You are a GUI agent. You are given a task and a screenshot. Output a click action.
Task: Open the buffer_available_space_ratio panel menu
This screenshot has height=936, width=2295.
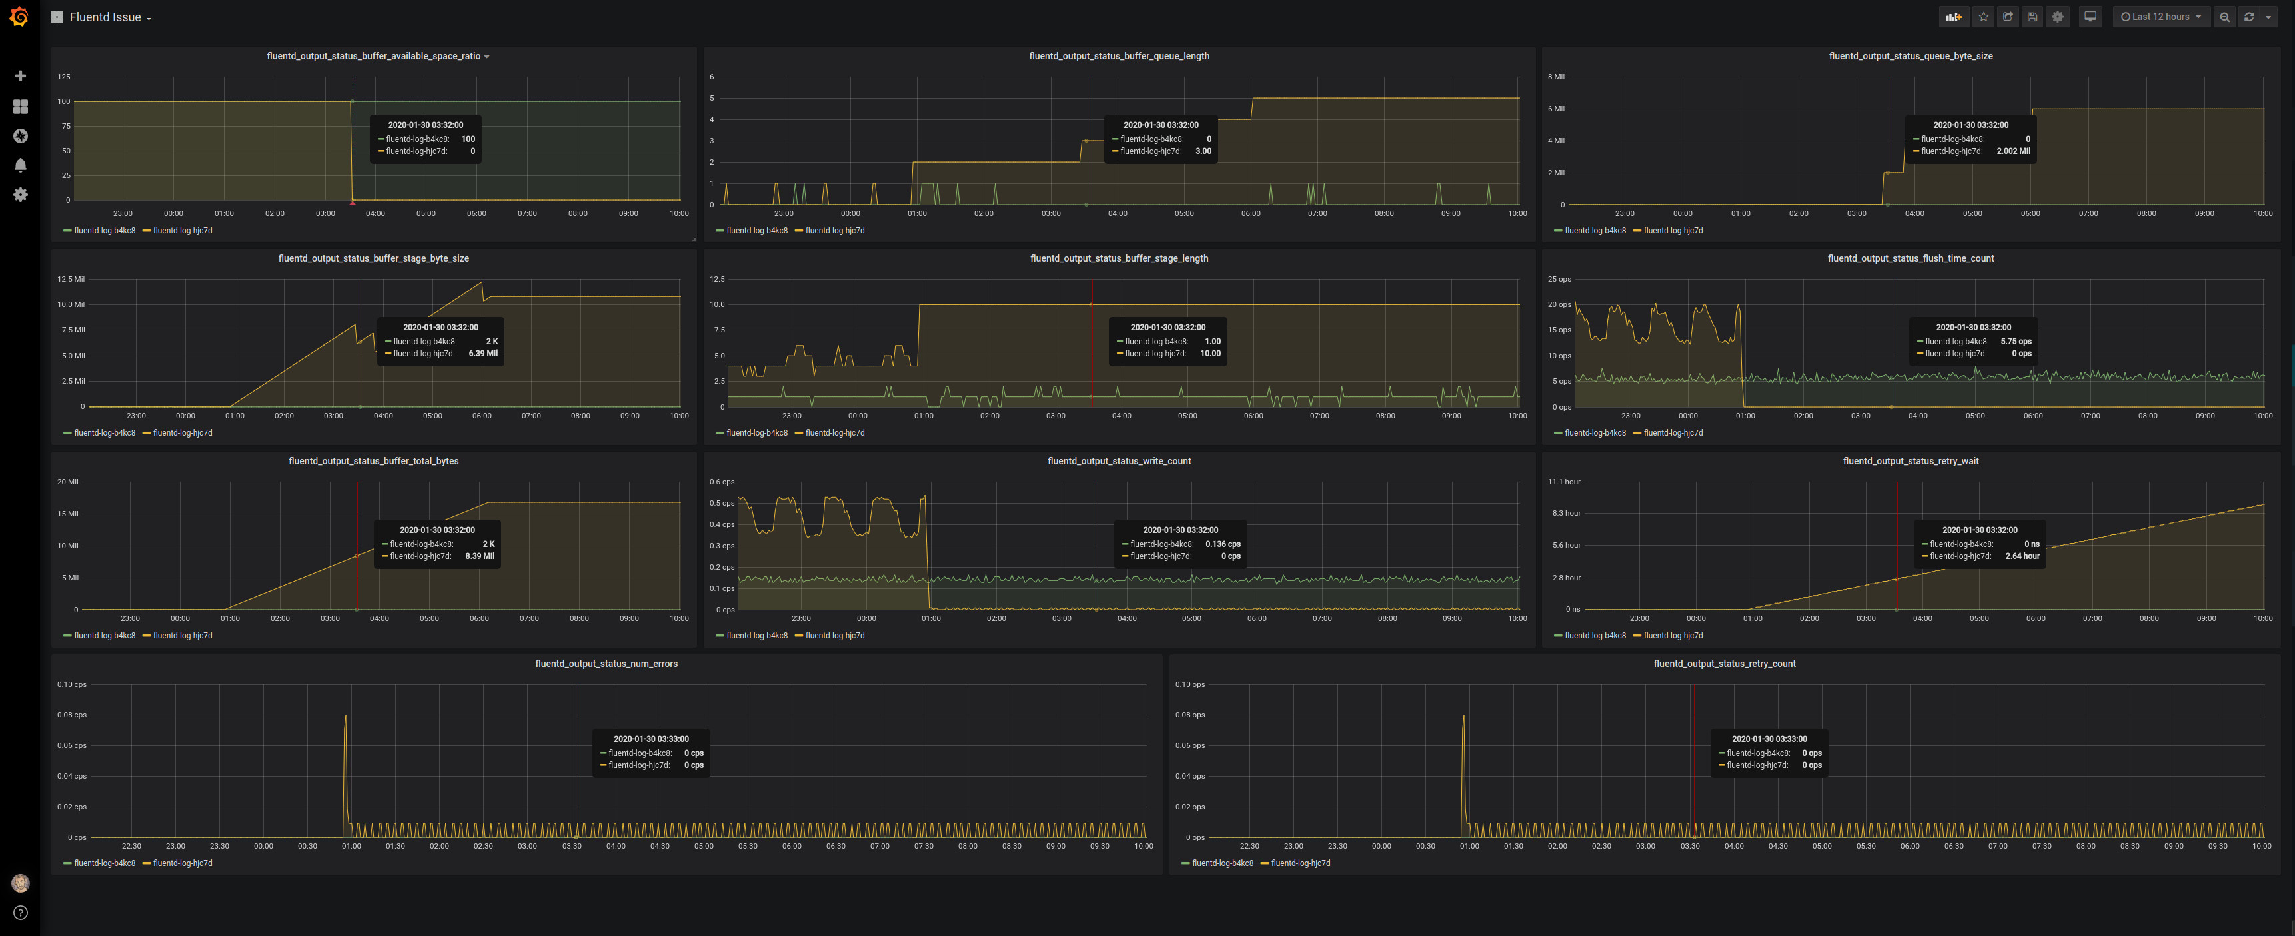[375, 55]
